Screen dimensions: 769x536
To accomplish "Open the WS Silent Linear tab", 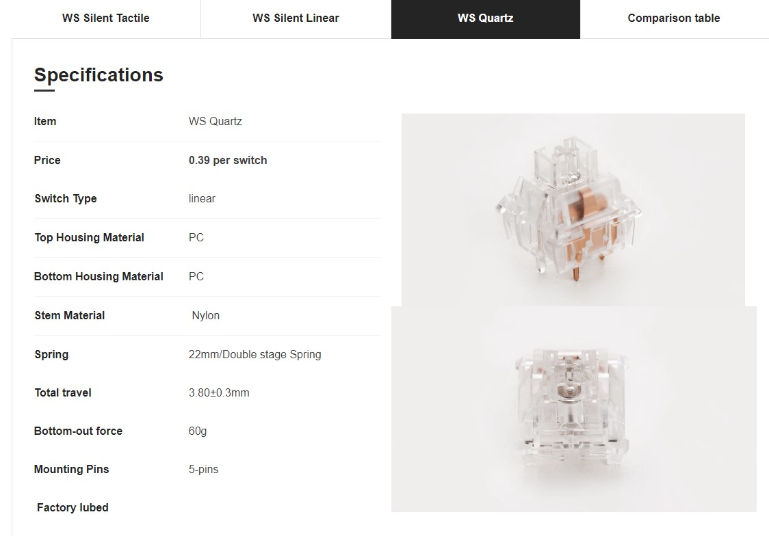I will [296, 18].
